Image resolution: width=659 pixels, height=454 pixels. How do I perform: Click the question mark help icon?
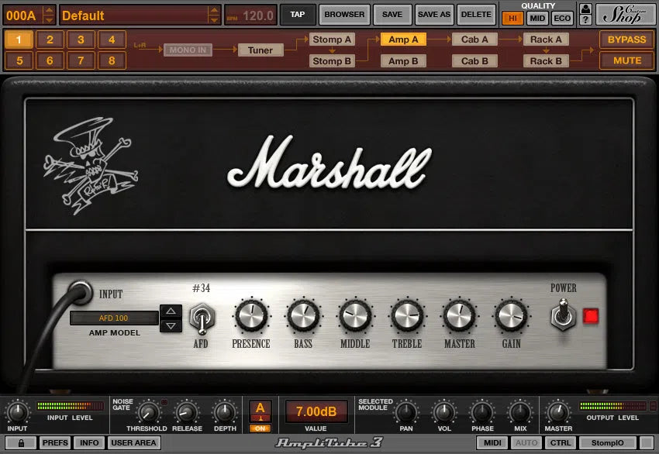[x=585, y=19]
